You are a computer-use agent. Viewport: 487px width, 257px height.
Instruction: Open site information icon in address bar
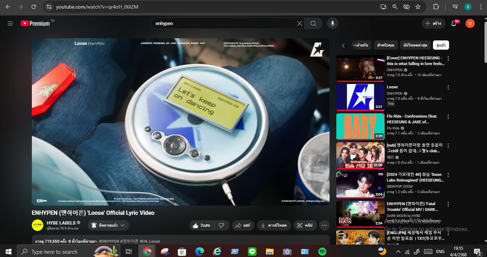coord(49,7)
